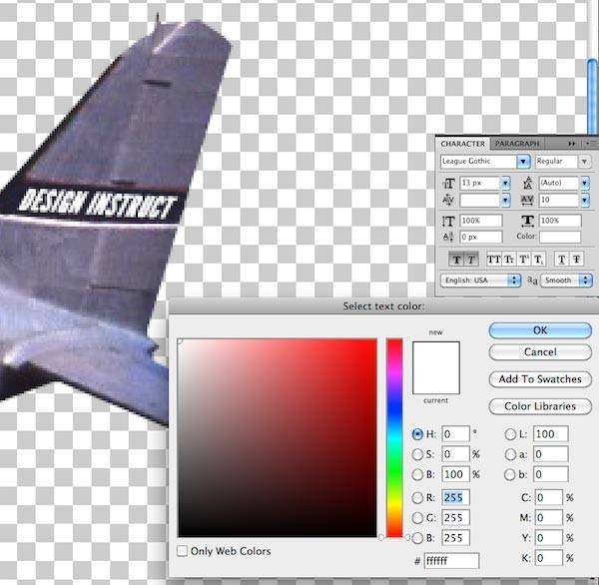Click OK in the color picker
The height and width of the screenshot is (585, 599).
(540, 330)
